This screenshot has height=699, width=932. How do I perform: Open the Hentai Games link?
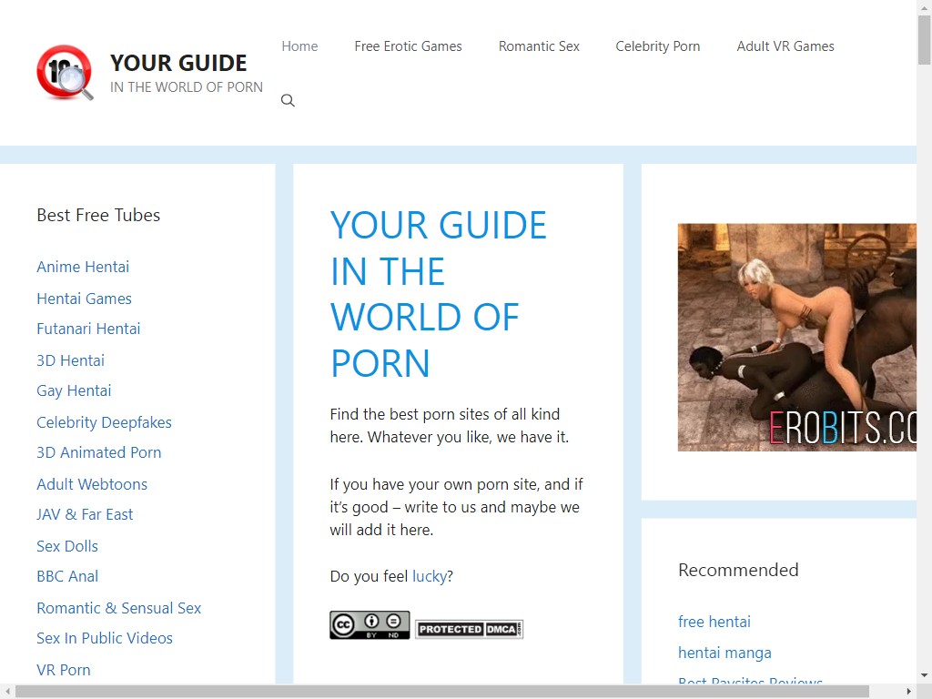(x=84, y=299)
